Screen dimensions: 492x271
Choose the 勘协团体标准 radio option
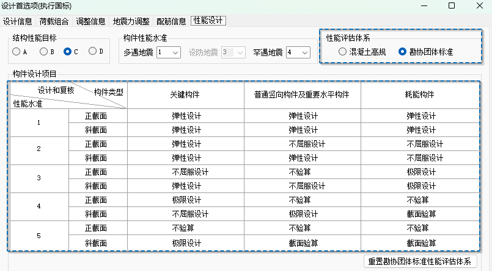click(403, 52)
